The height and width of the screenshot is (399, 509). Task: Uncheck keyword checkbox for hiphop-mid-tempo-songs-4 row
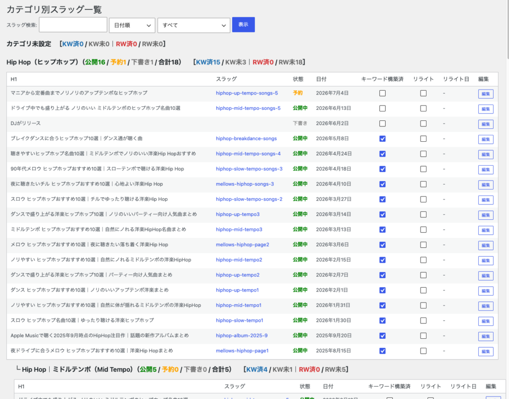382,154
